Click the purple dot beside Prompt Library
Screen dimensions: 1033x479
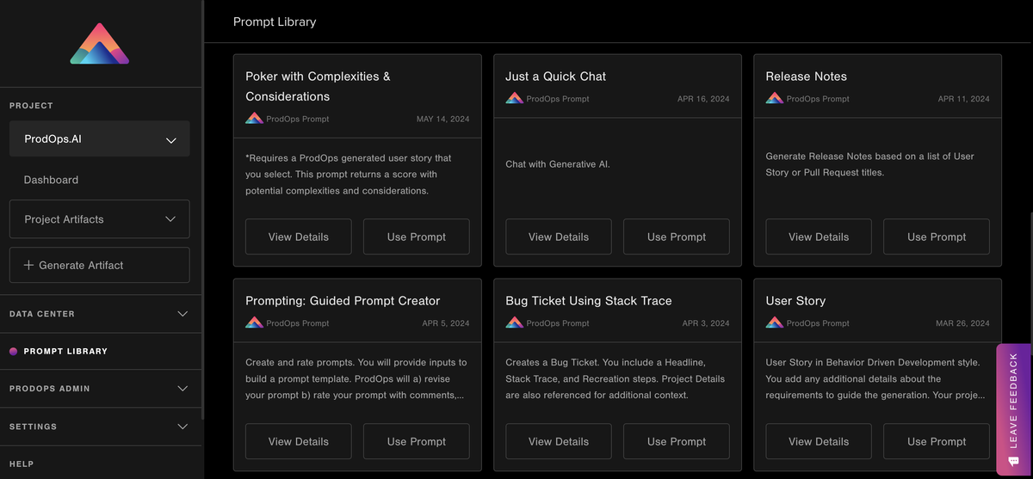coord(13,351)
